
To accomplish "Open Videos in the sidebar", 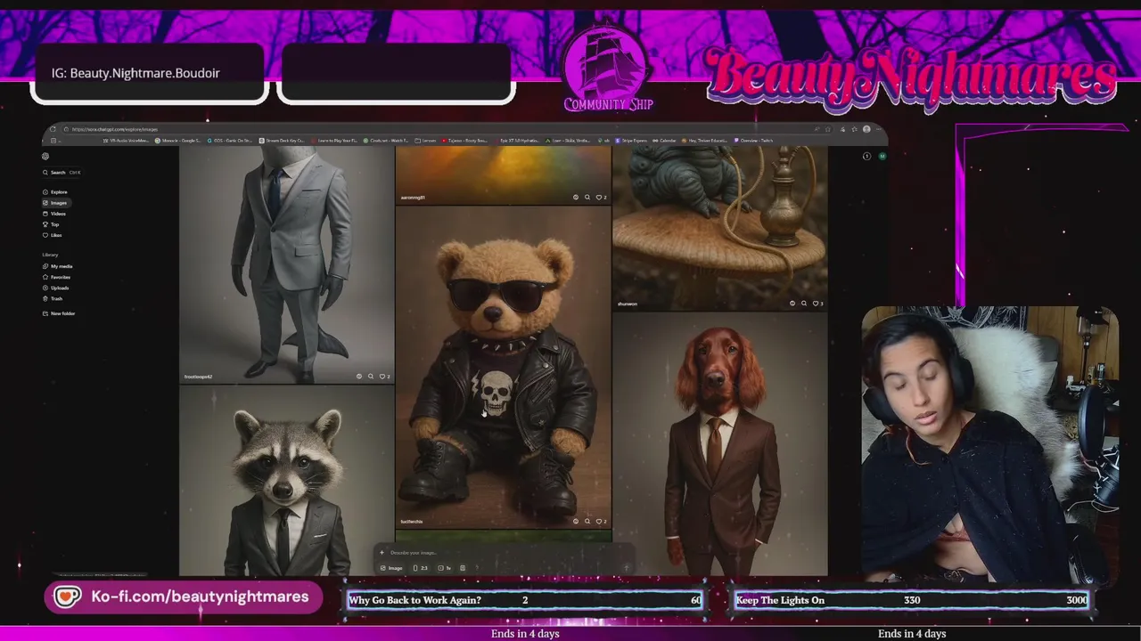I will coord(55,214).
